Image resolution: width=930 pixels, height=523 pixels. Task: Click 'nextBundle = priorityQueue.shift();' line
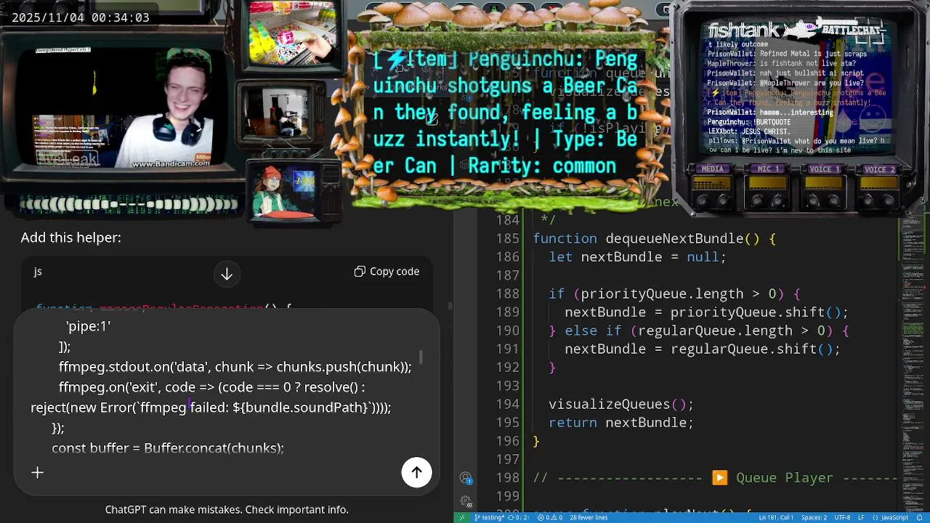pos(706,312)
